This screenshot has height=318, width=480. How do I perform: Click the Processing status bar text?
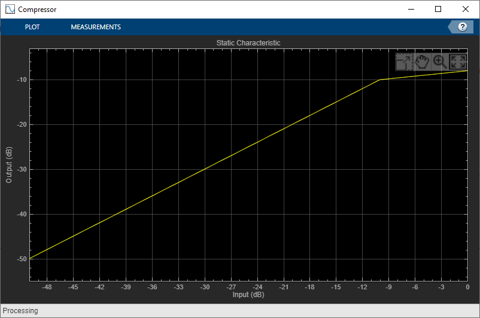[20, 311]
